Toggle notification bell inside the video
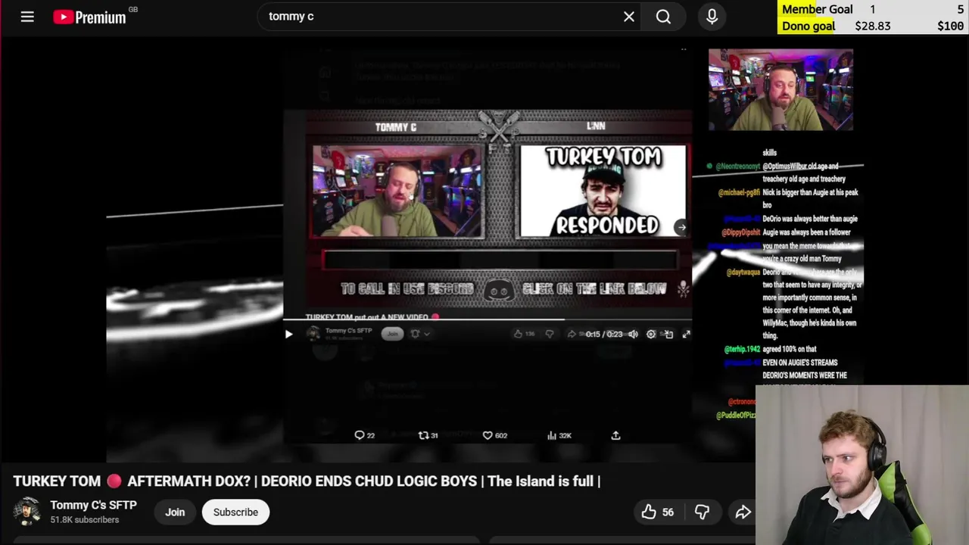 [415, 333]
